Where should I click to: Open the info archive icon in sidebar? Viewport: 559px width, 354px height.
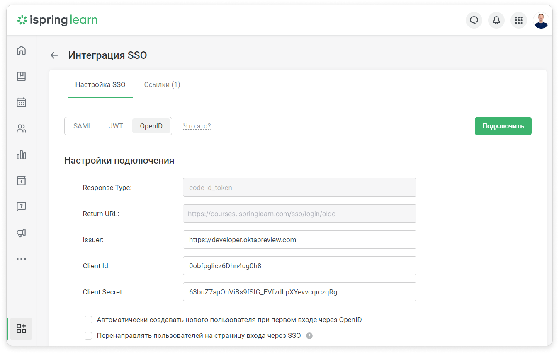click(x=21, y=181)
